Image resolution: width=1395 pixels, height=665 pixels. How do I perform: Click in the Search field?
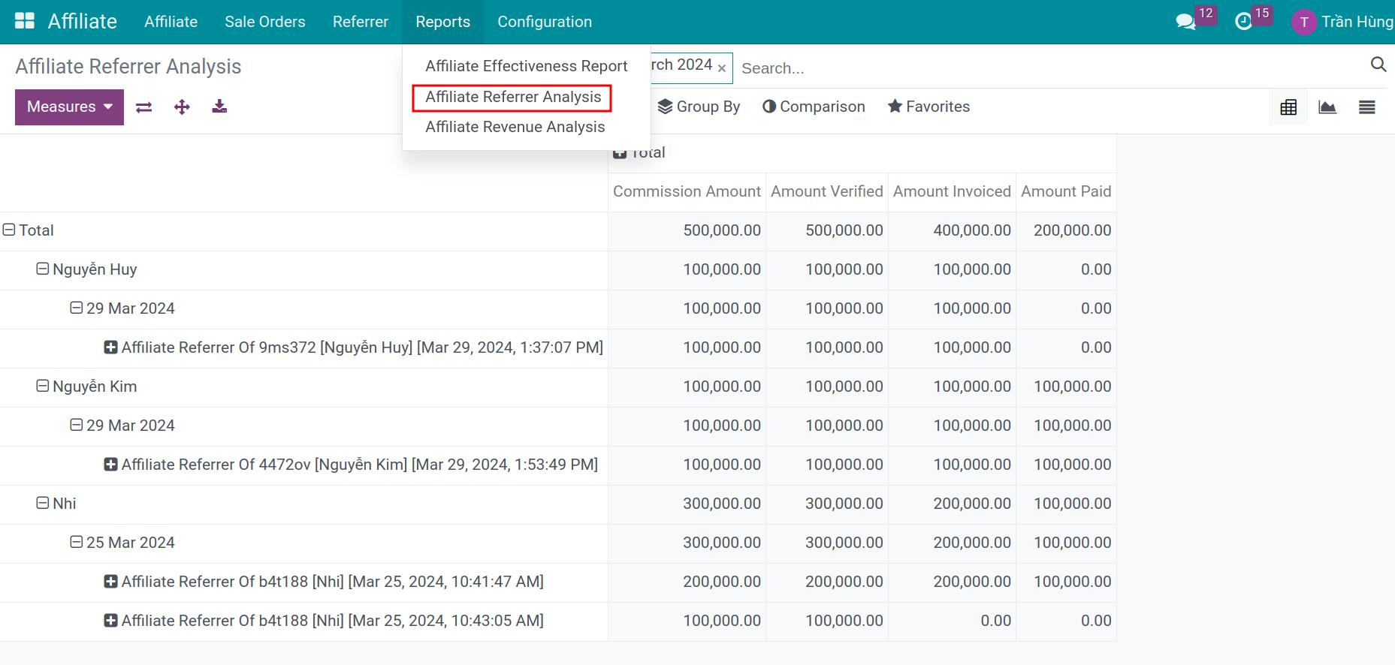pos(1050,68)
